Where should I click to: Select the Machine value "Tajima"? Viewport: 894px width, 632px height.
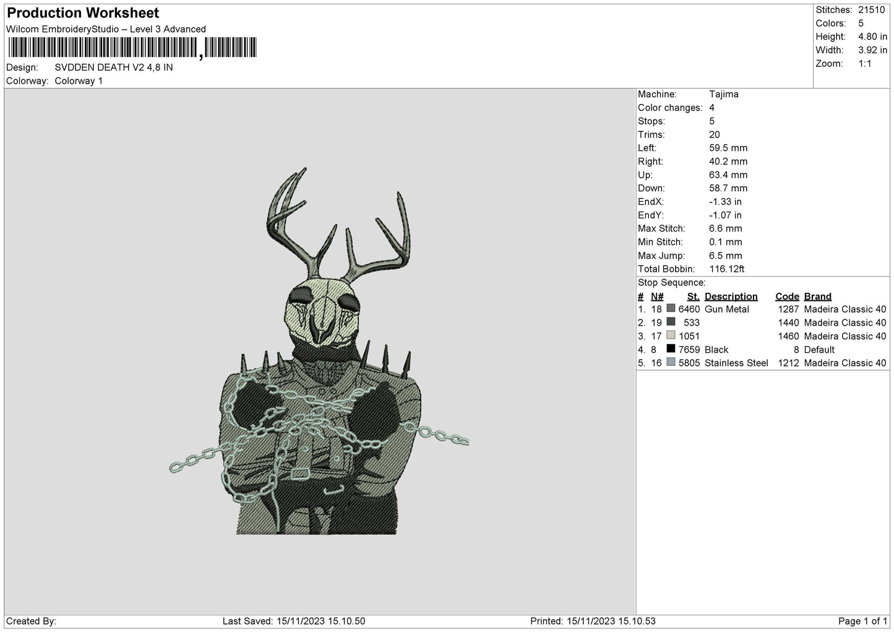(x=724, y=94)
